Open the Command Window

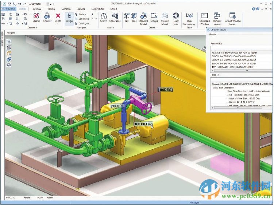(x=204, y=19)
